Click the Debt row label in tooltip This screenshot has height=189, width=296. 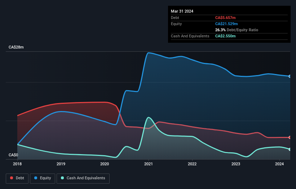175,18
